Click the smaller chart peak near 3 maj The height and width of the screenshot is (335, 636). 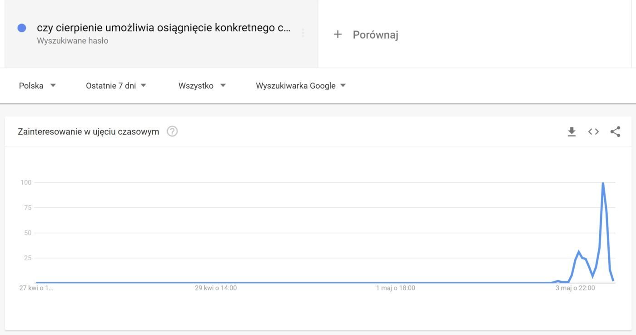pos(579,251)
